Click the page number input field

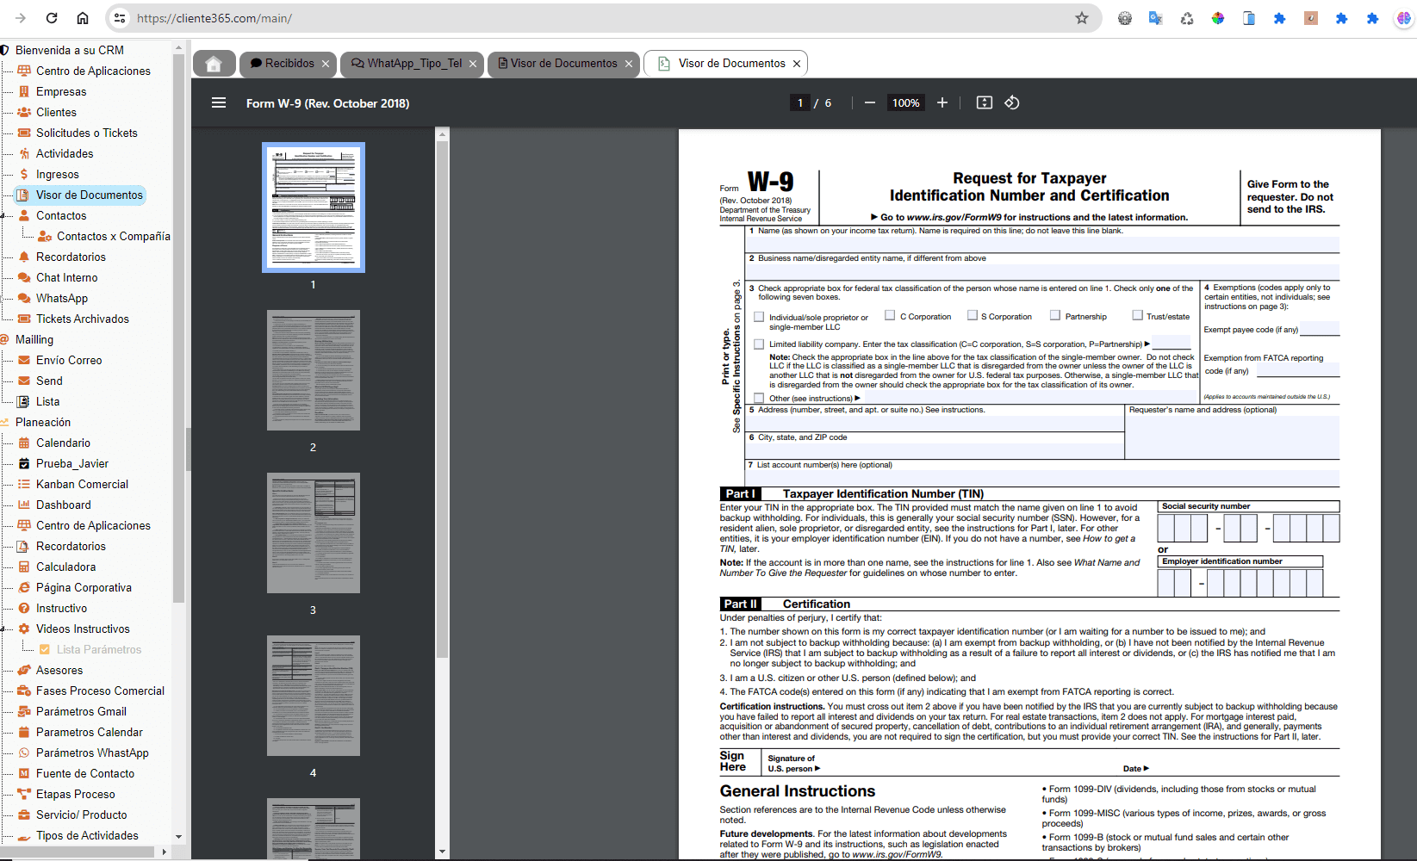point(800,102)
